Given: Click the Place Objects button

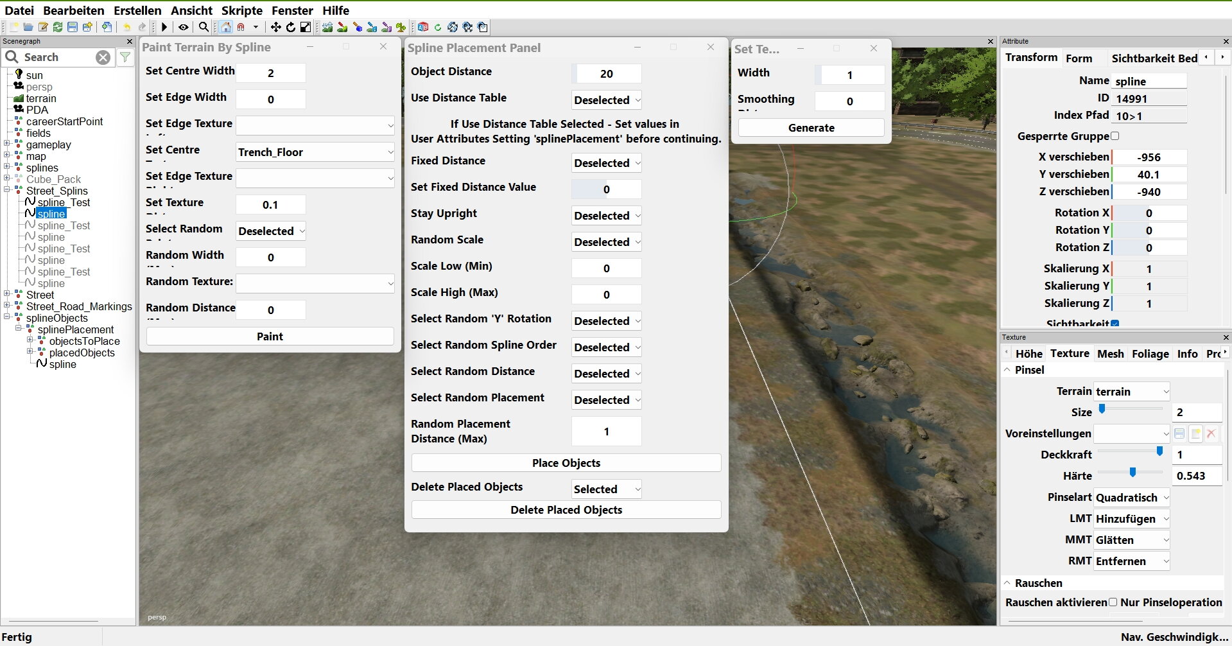Looking at the screenshot, I should tap(566, 463).
